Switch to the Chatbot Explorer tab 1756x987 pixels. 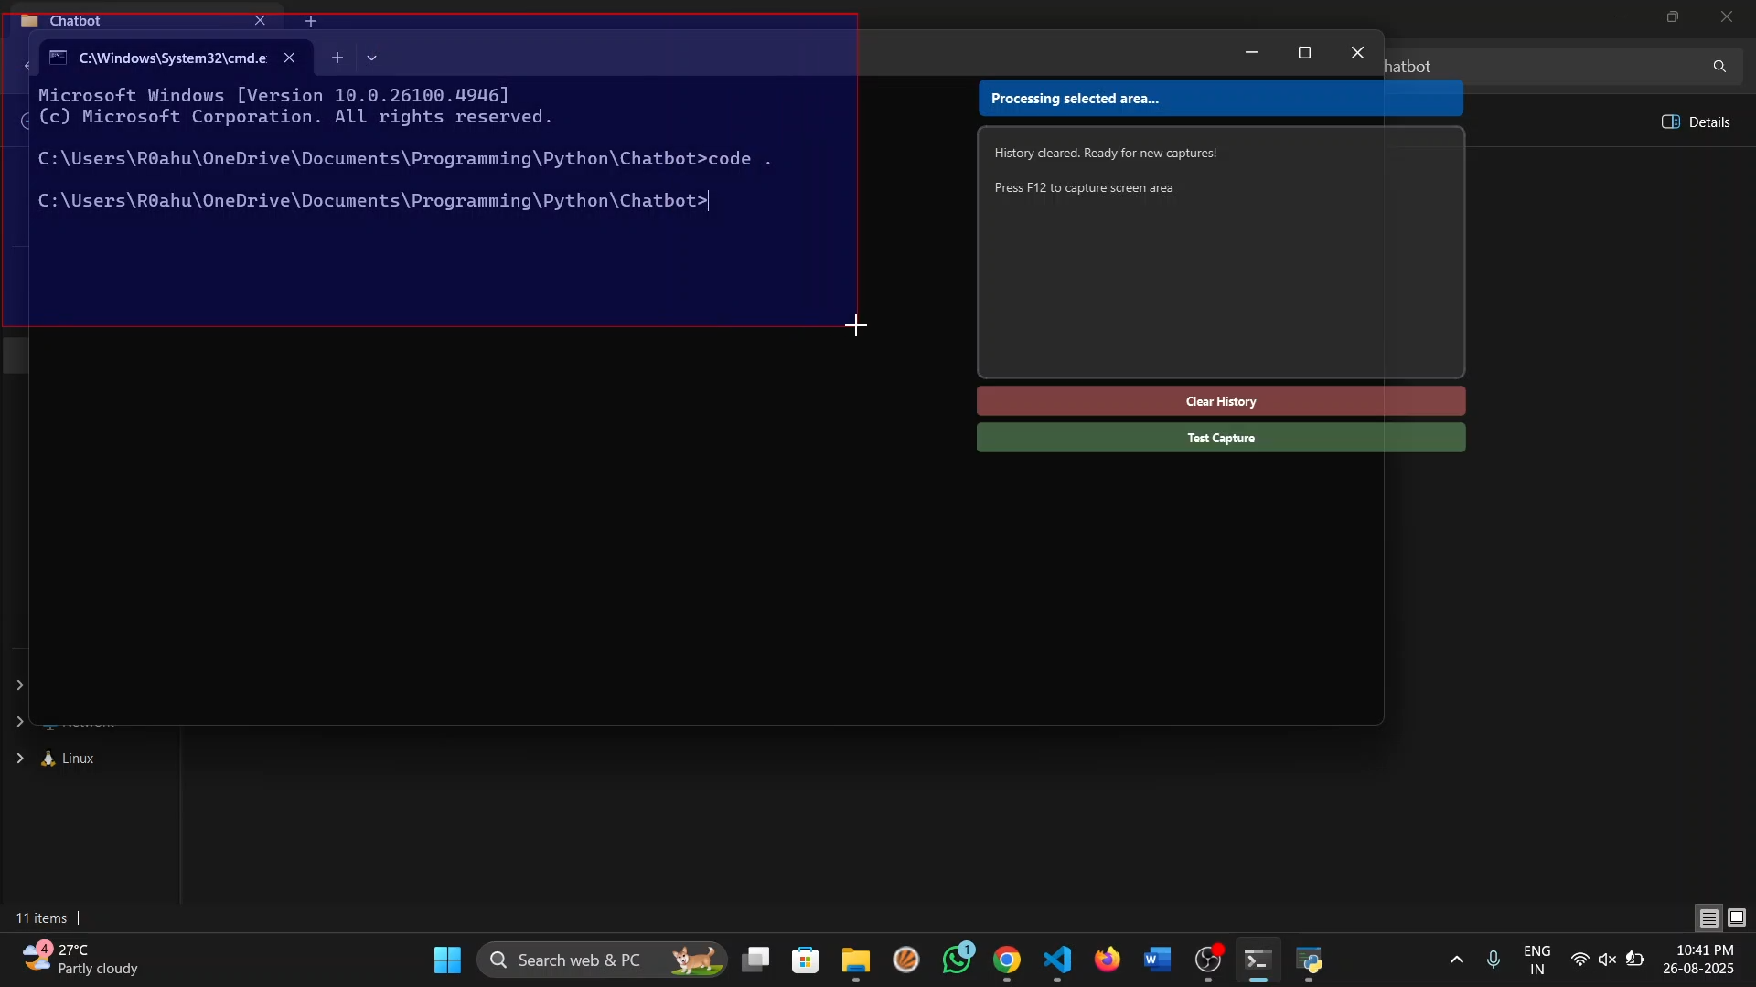(73, 20)
